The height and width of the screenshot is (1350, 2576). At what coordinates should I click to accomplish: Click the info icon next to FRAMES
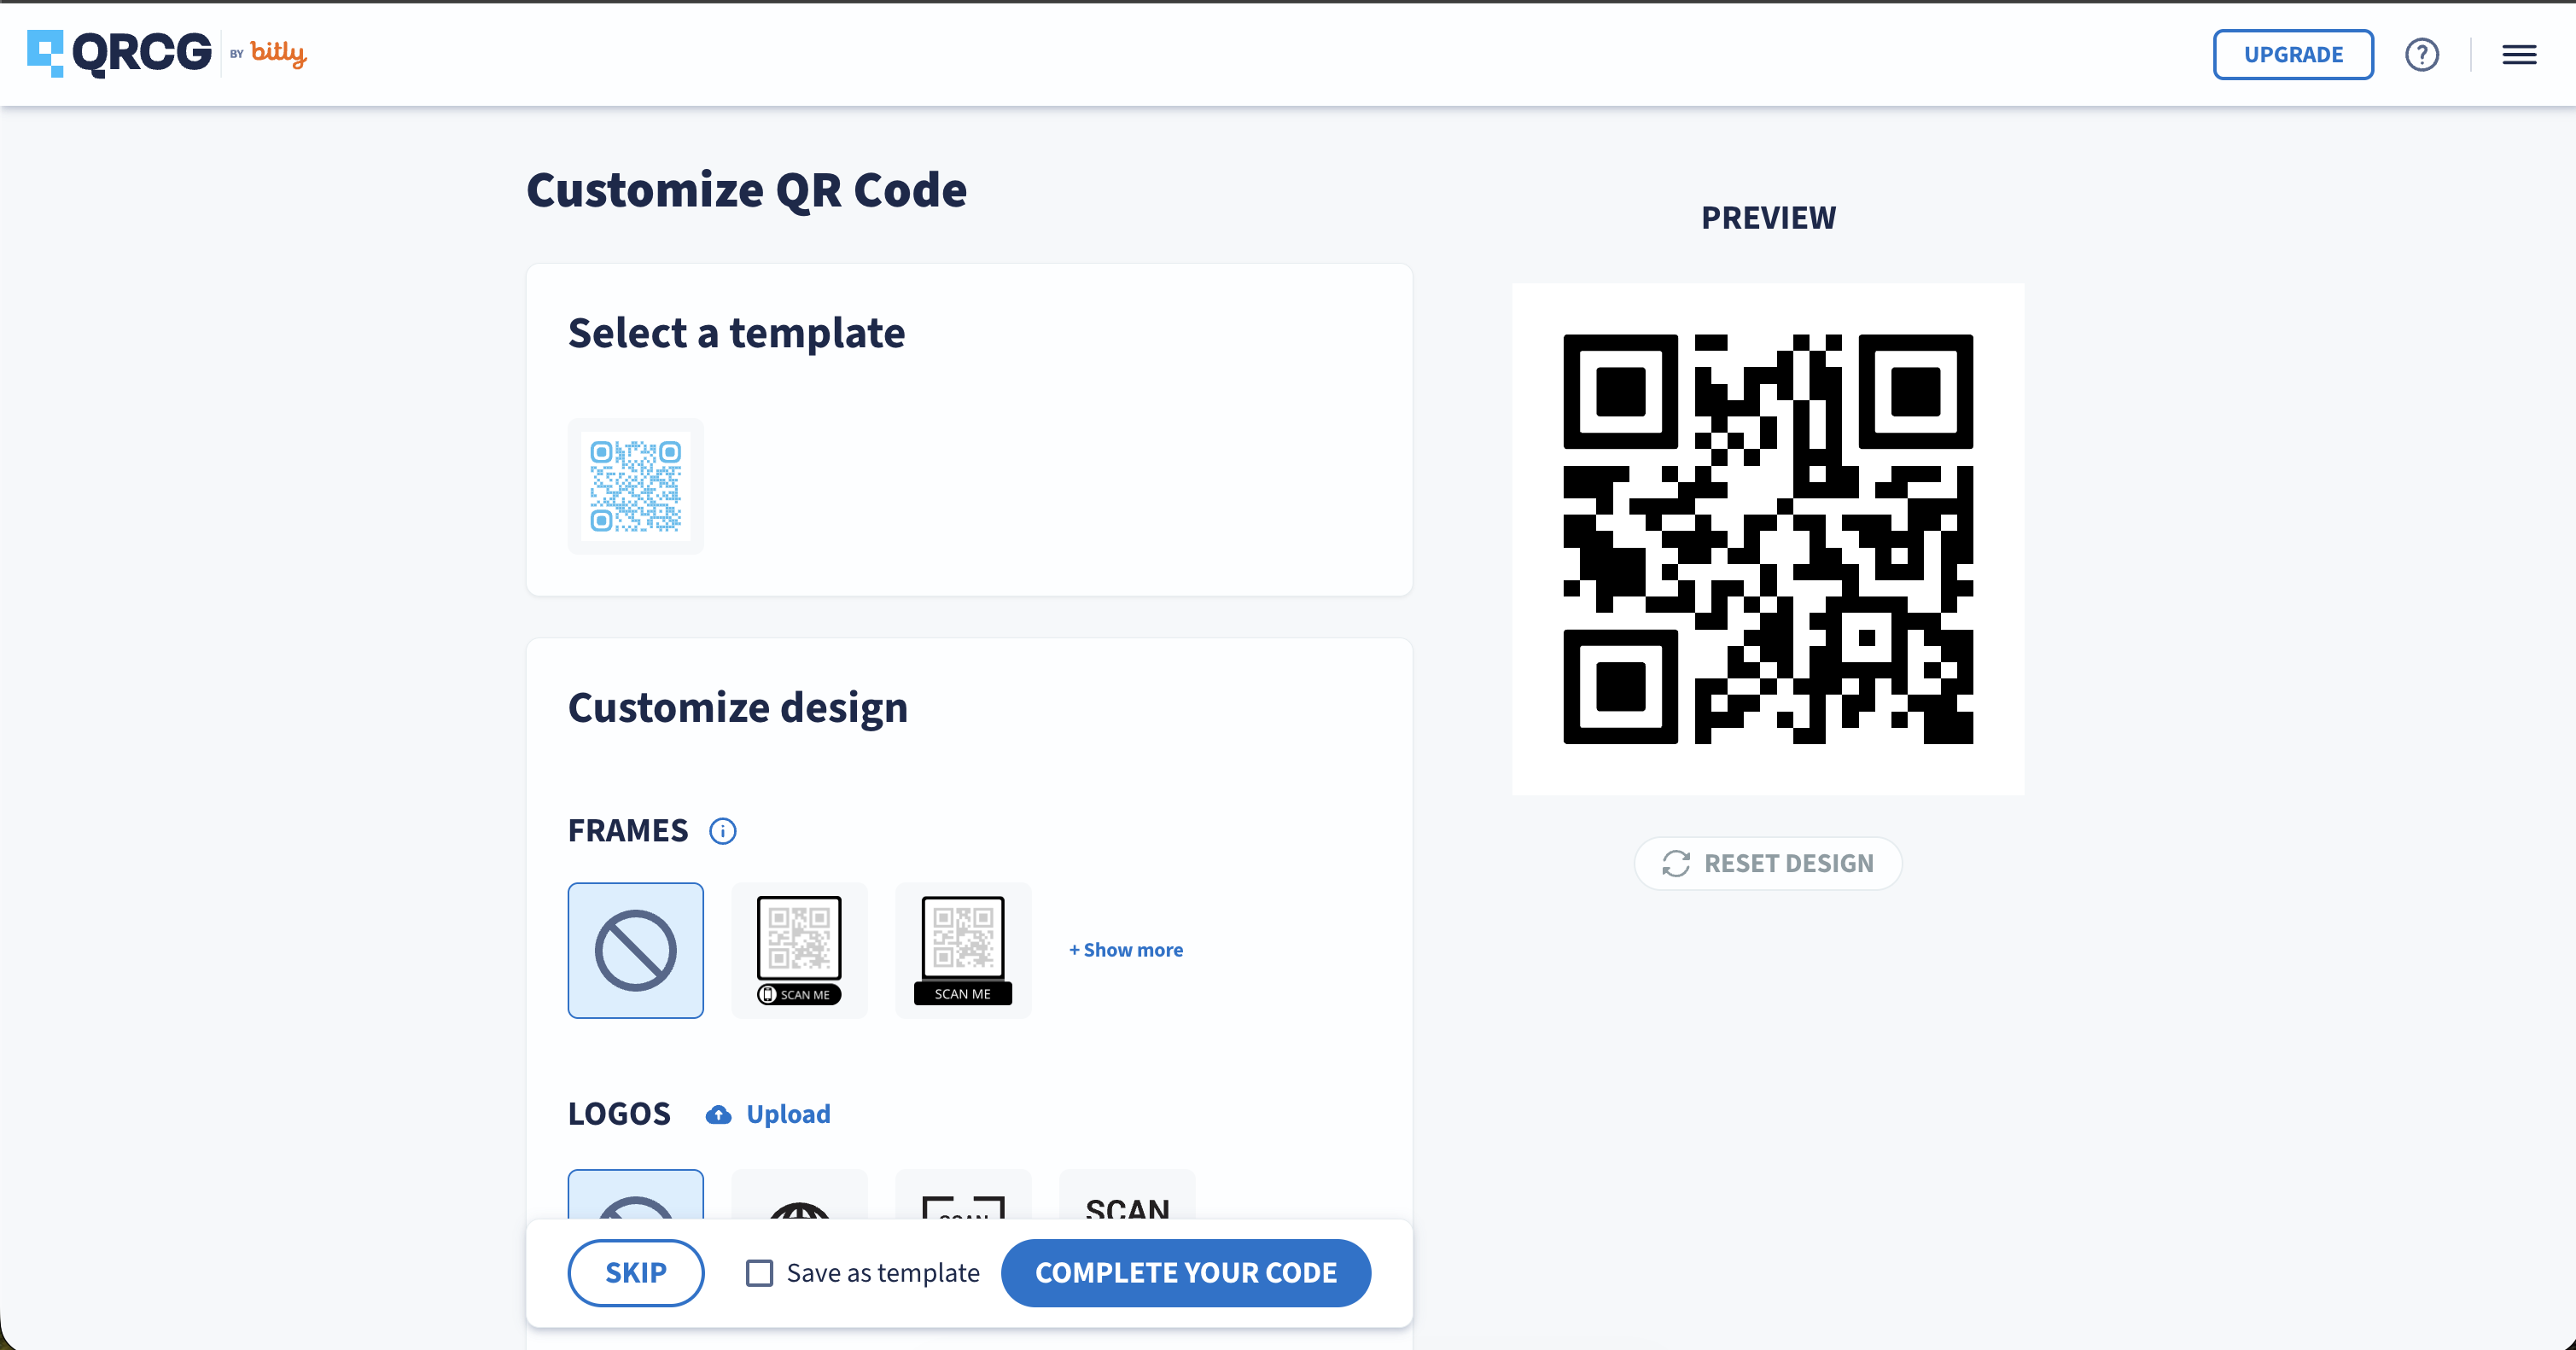pyautogui.click(x=722, y=831)
